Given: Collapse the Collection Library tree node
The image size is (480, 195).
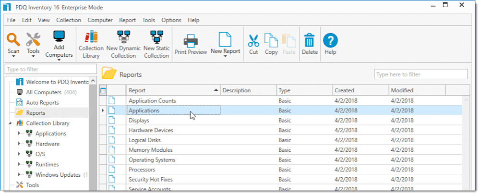Looking at the screenshot, I should [x=11, y=123].
